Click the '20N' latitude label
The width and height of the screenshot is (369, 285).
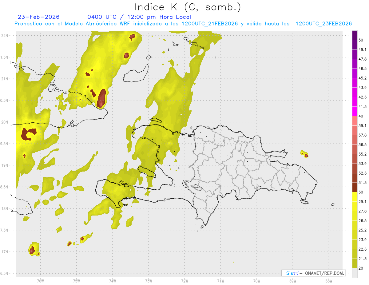click(4, 122)
